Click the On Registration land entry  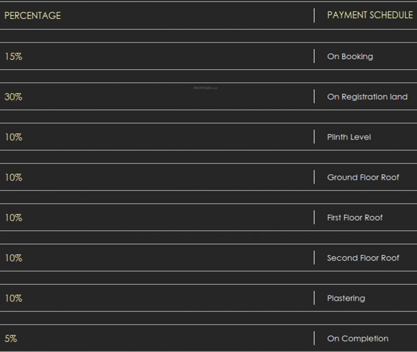(x=367, y=97)
